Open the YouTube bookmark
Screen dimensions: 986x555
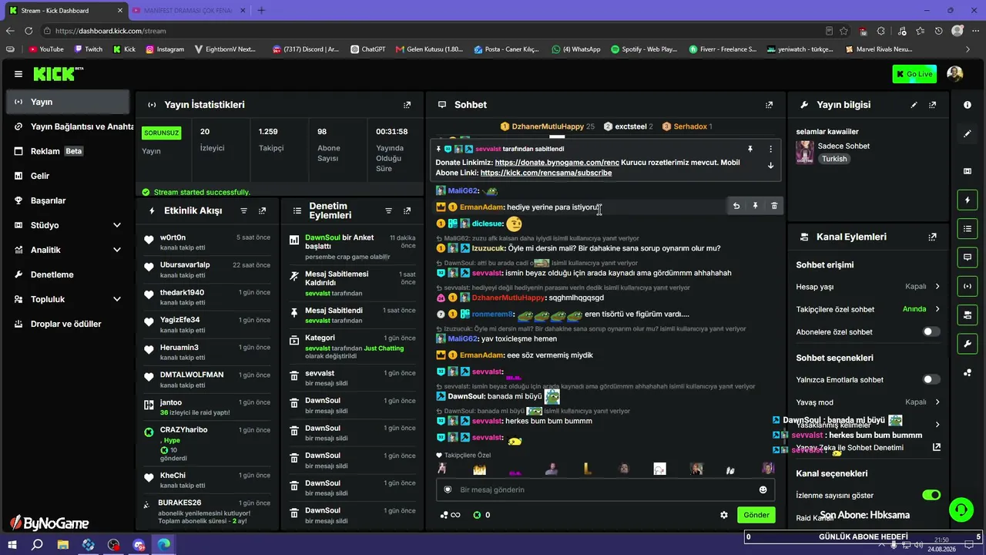coord(46,49)
